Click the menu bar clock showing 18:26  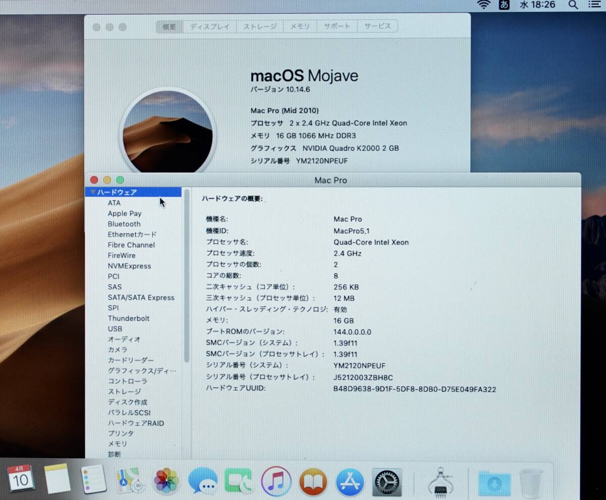[537, 5]
